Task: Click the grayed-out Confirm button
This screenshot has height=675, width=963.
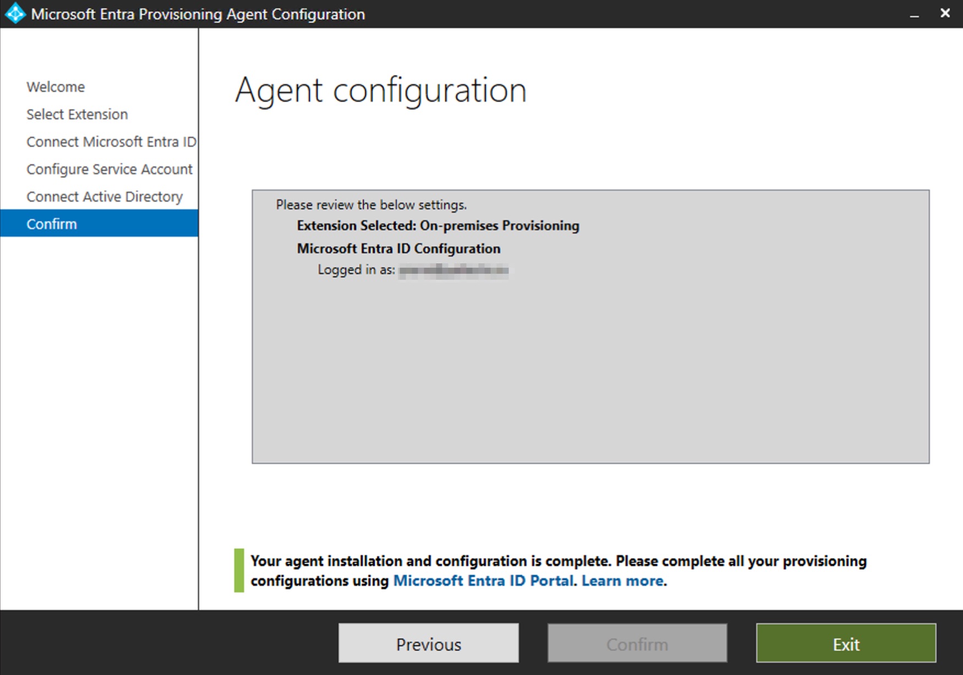Action: pyautogui.click(x=637, y=643)
